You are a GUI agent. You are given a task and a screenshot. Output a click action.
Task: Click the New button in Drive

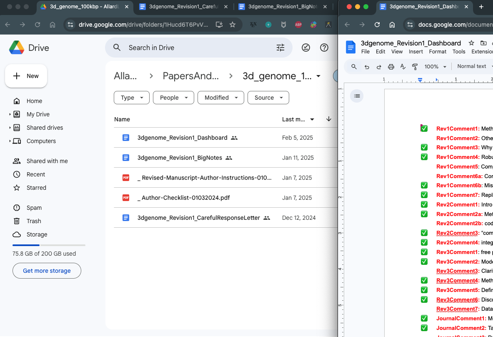point(26,76)
